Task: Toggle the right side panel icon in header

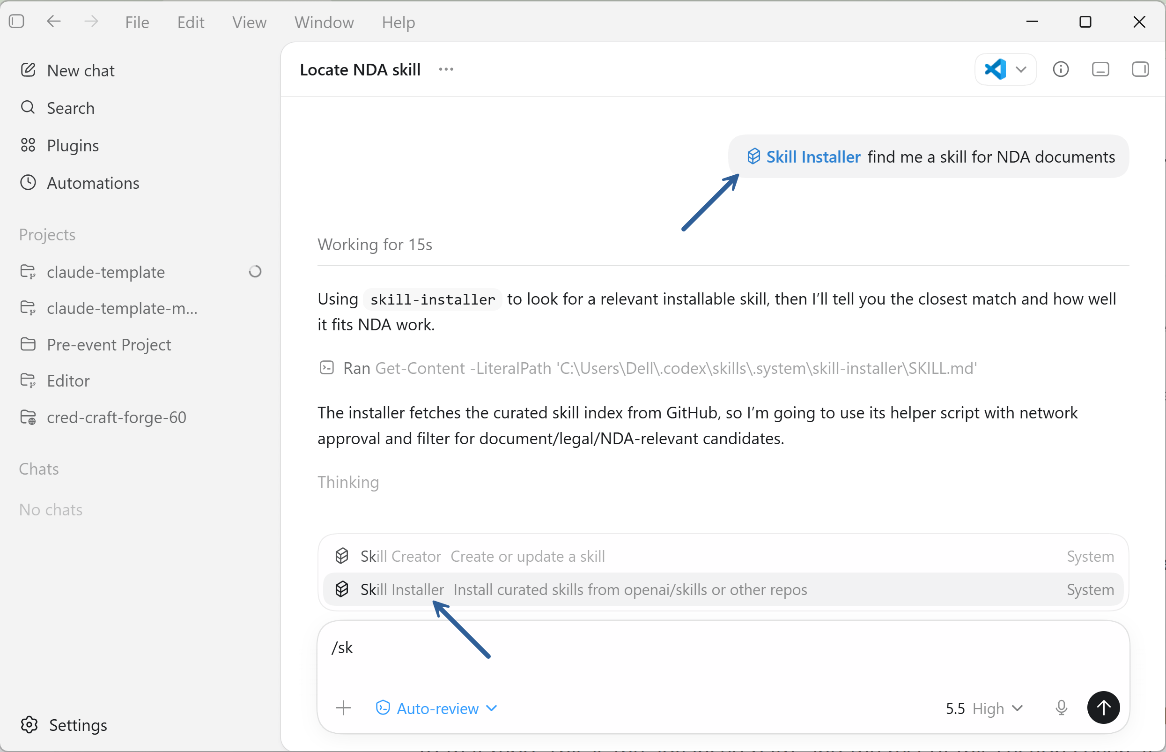Action: pyautogui.click(x=1140, y=69)
